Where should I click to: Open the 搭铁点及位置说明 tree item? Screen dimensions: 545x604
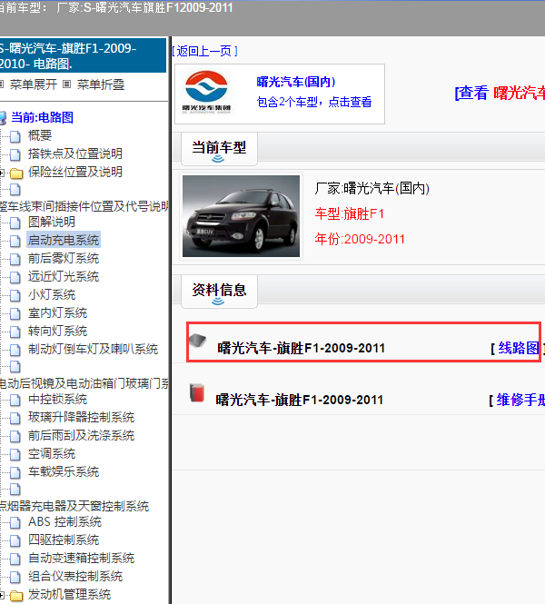[75, 153]
